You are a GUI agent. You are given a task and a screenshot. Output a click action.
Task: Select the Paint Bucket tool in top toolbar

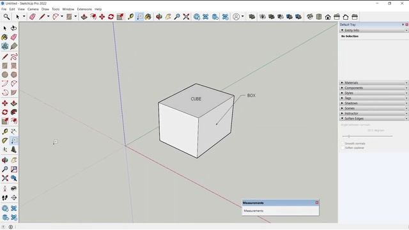click(x=148, y=17)
